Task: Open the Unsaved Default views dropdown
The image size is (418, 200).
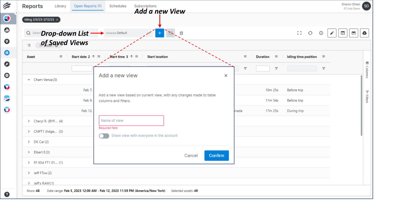Action: click(128, 33)
